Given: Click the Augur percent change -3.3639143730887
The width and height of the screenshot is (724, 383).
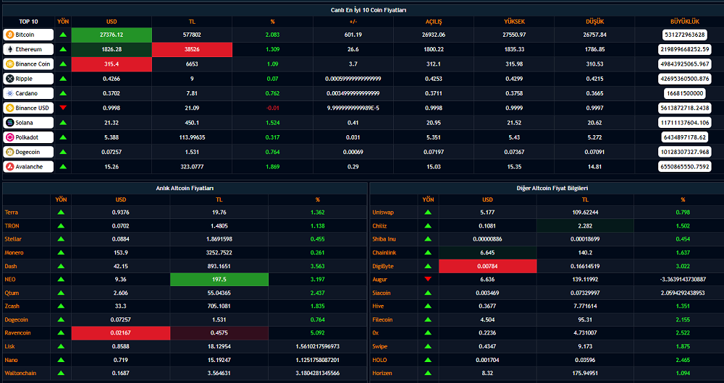Looking at the screenshot, I should tap(683, 279).
